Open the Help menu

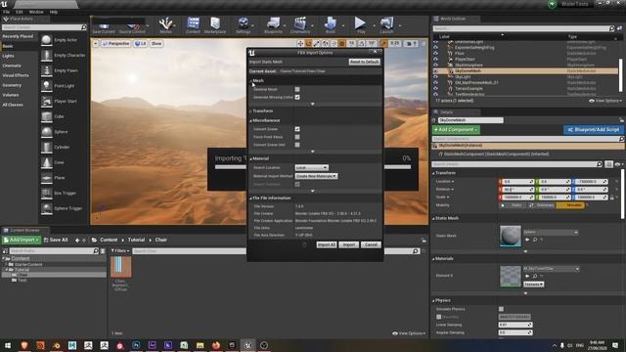[54, 12]
